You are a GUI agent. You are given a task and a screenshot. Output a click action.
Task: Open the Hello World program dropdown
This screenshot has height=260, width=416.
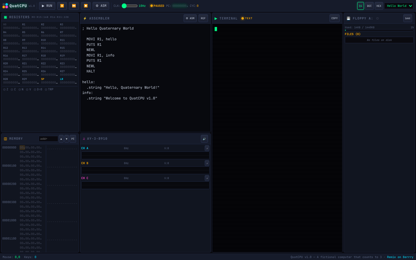(x=399, y=6)
